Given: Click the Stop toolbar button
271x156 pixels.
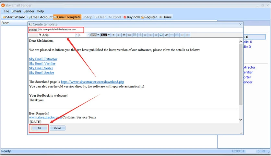Looking at the screenshot, I should pos(87,17).
